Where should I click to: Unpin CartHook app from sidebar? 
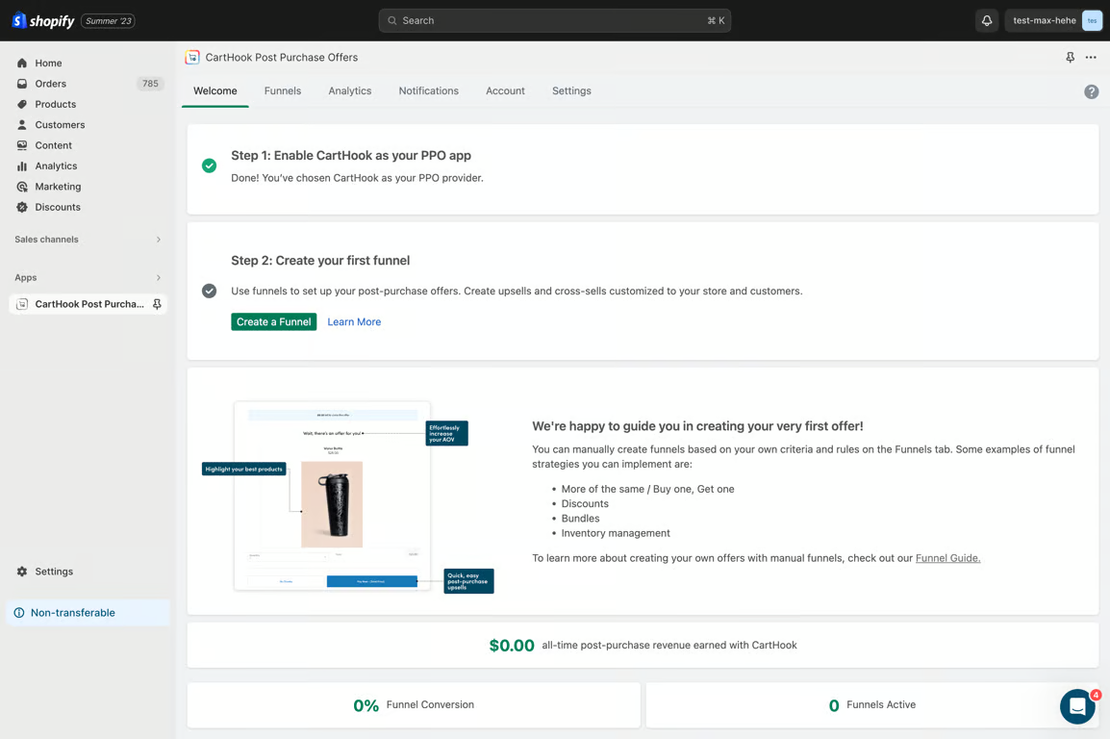click(x=157, y=304)
